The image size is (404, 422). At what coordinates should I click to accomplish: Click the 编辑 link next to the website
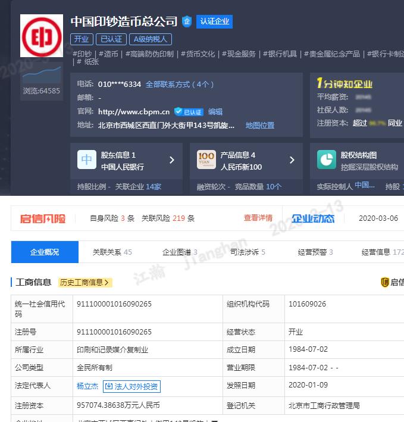(x=215, y=112)
